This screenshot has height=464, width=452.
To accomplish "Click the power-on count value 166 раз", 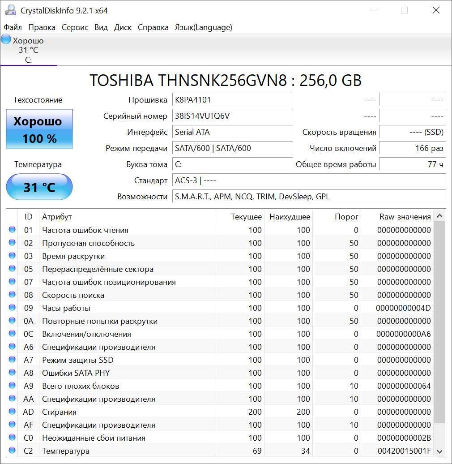I will click(x=412, y=148).
